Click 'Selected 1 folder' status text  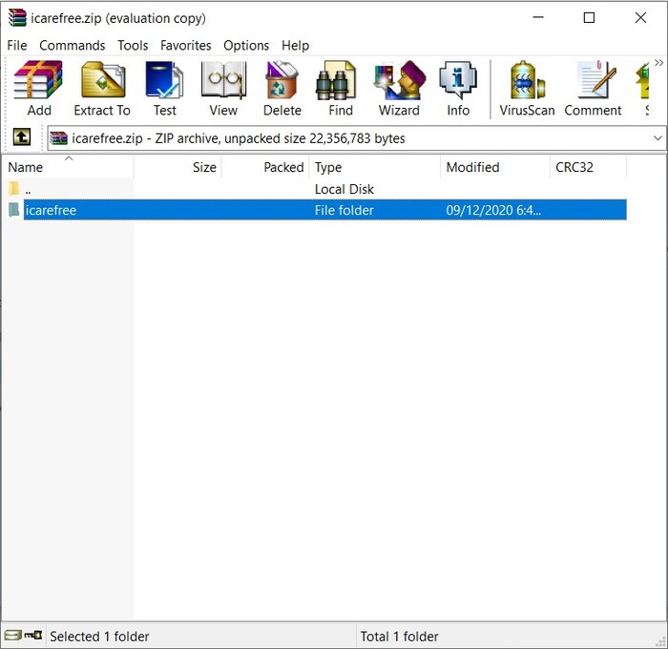pyautogui.click(x=99, y=637)
